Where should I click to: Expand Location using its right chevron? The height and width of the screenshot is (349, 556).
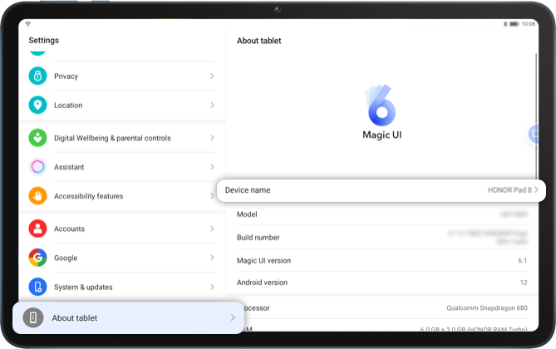pyautogui.click(x=212, y=106)
